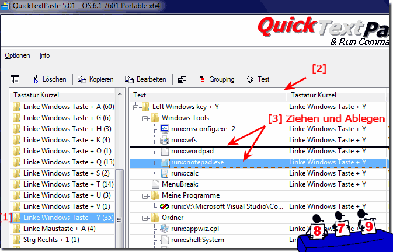Viewport: 393px width, 252px height.
Task: Select the runx:wfs entry
Action: 184,140
